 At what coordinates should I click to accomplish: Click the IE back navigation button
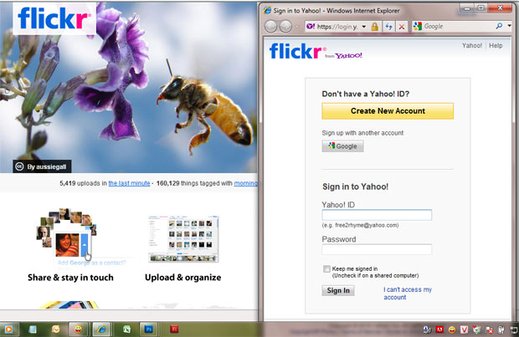272,26
